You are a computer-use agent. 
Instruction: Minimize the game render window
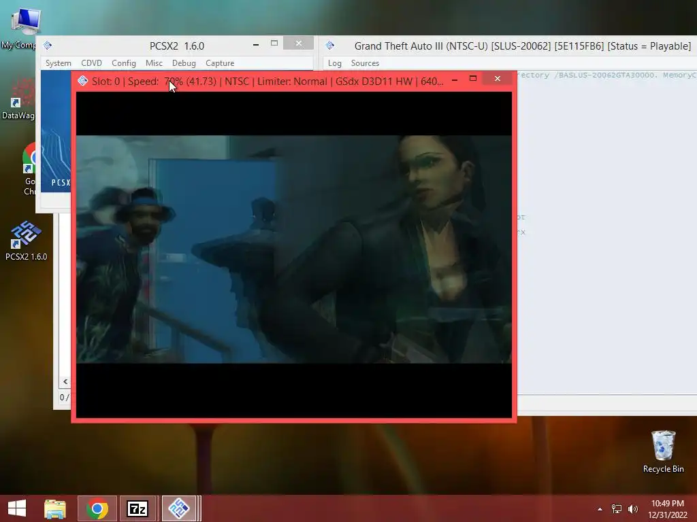tap(454, 80)
